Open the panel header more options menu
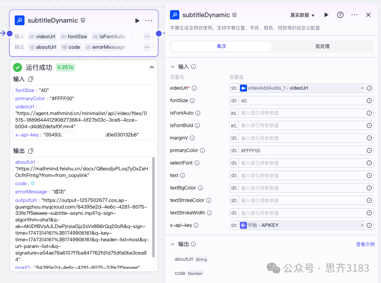 pyautogui.click(x=354, y=15)
